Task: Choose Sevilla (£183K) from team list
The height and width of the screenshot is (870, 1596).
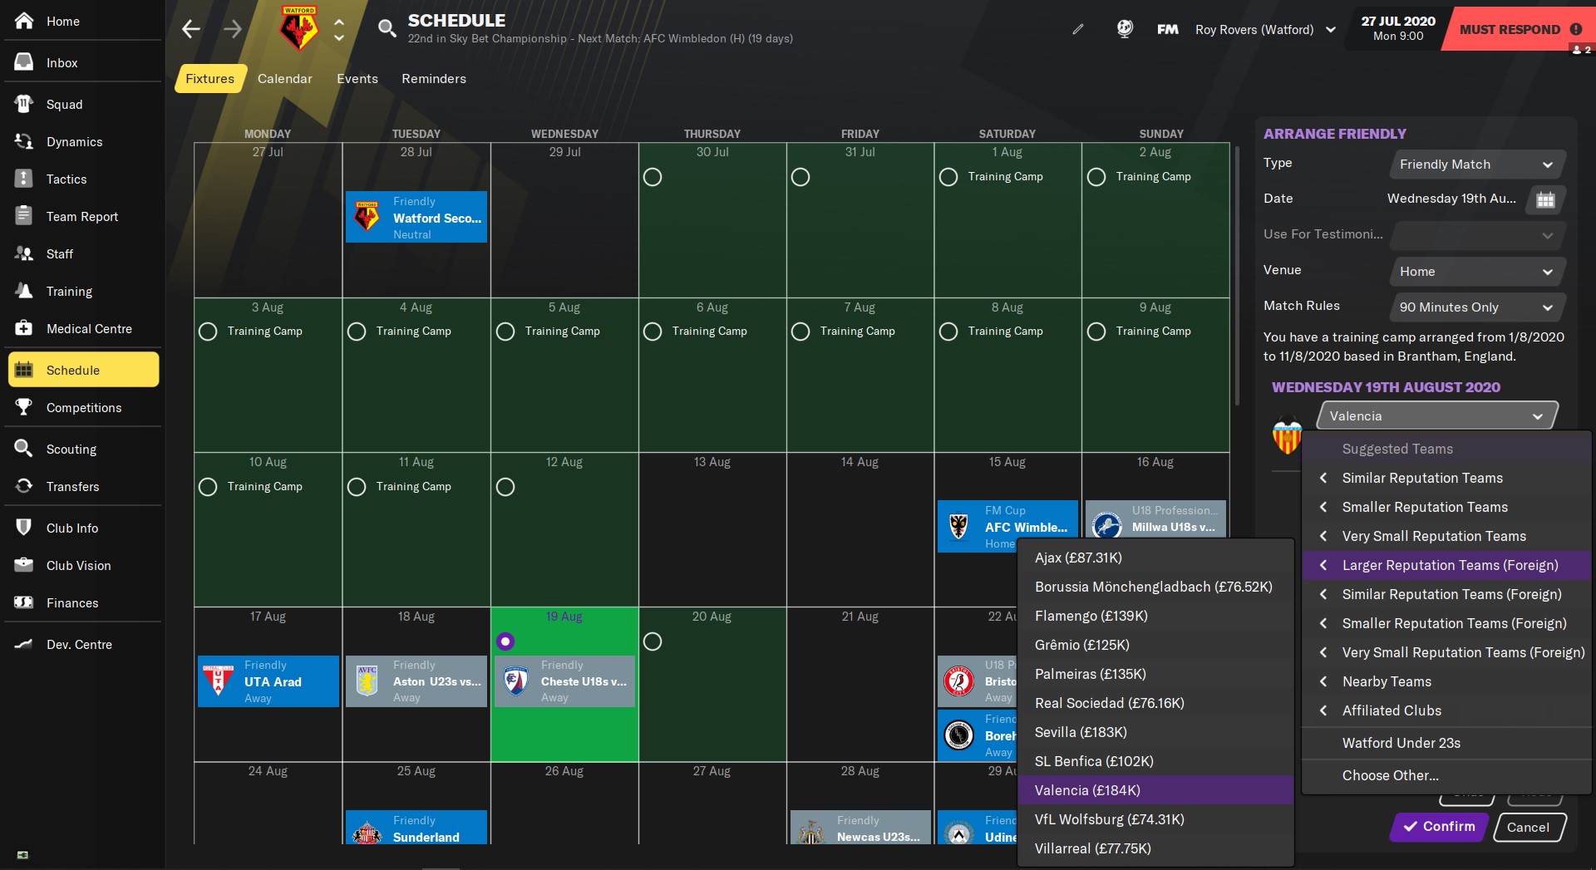Action: (1155, 732)
